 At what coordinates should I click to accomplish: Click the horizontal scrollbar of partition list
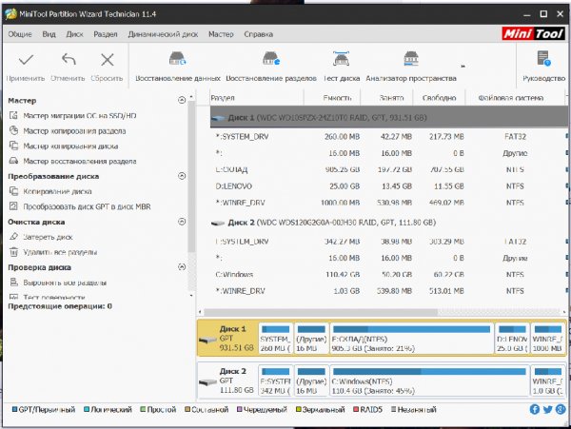point(321,312)
